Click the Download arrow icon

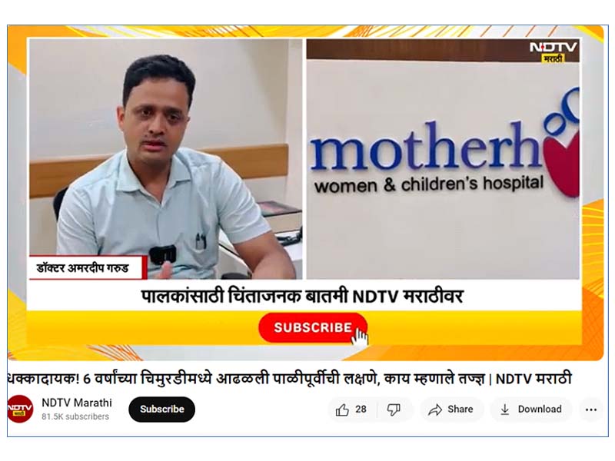click(505, 410)
